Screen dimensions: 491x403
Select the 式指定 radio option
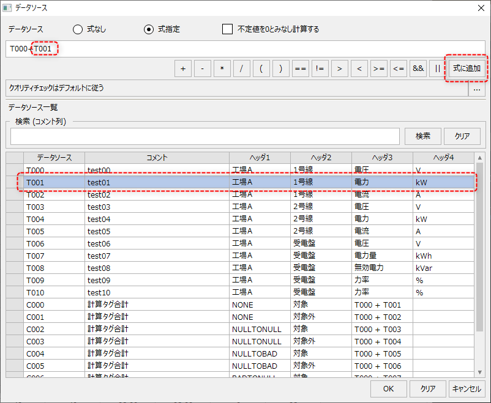[x=149, y=29]
